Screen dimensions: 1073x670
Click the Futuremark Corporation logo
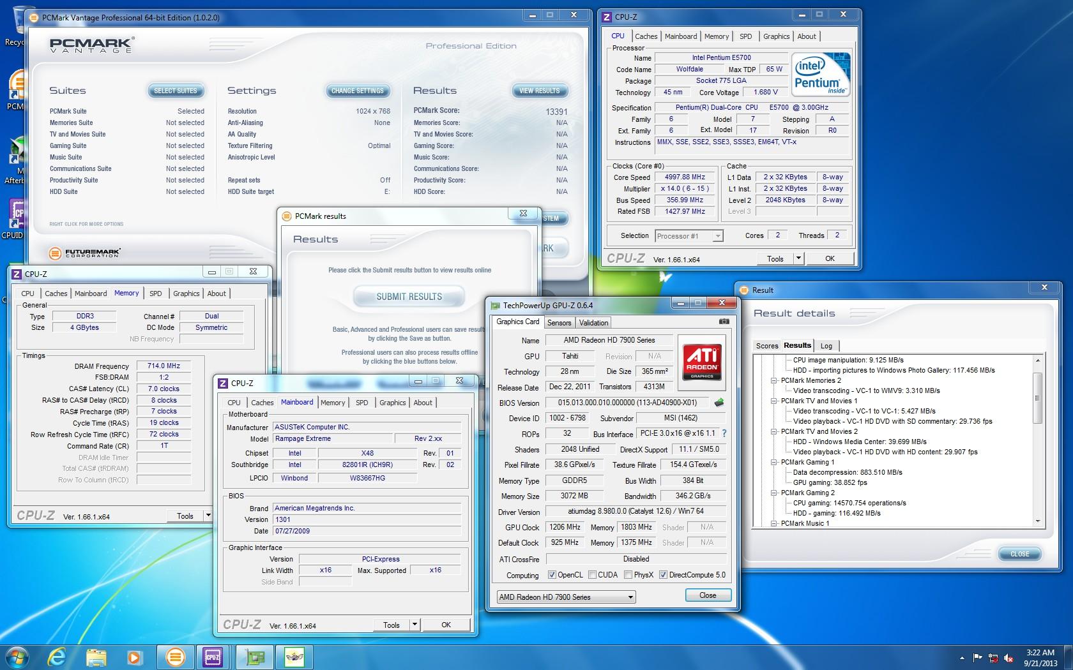[85, 253]
